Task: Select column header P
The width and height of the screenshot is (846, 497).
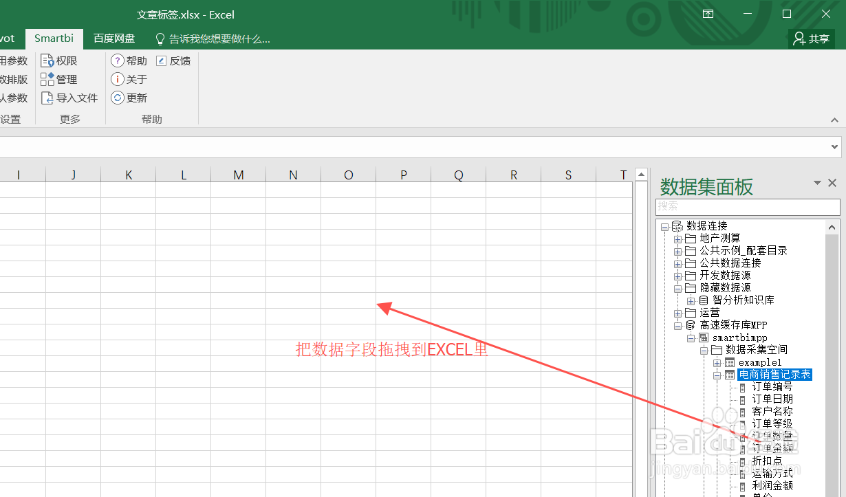Action: click(404, 175)
